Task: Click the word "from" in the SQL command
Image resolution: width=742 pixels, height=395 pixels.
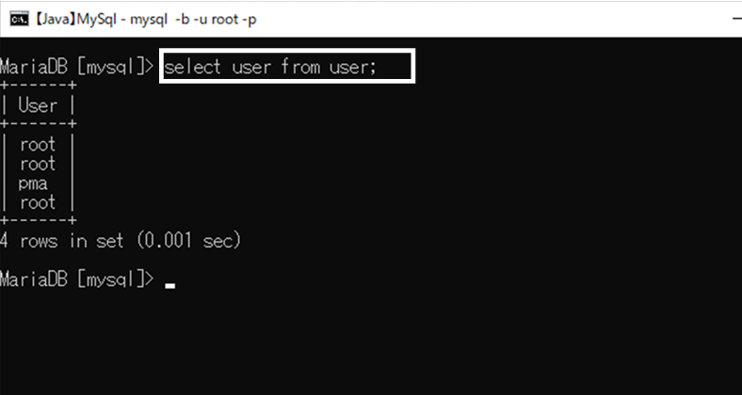Action: pyautogui.click(x=300, y=67)
